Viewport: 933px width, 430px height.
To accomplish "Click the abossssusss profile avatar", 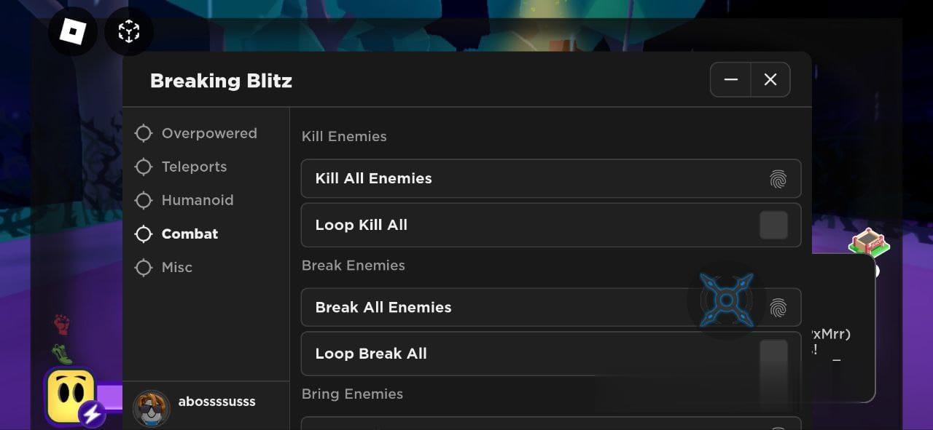I will pyautogui.click(x=152, y=408).
